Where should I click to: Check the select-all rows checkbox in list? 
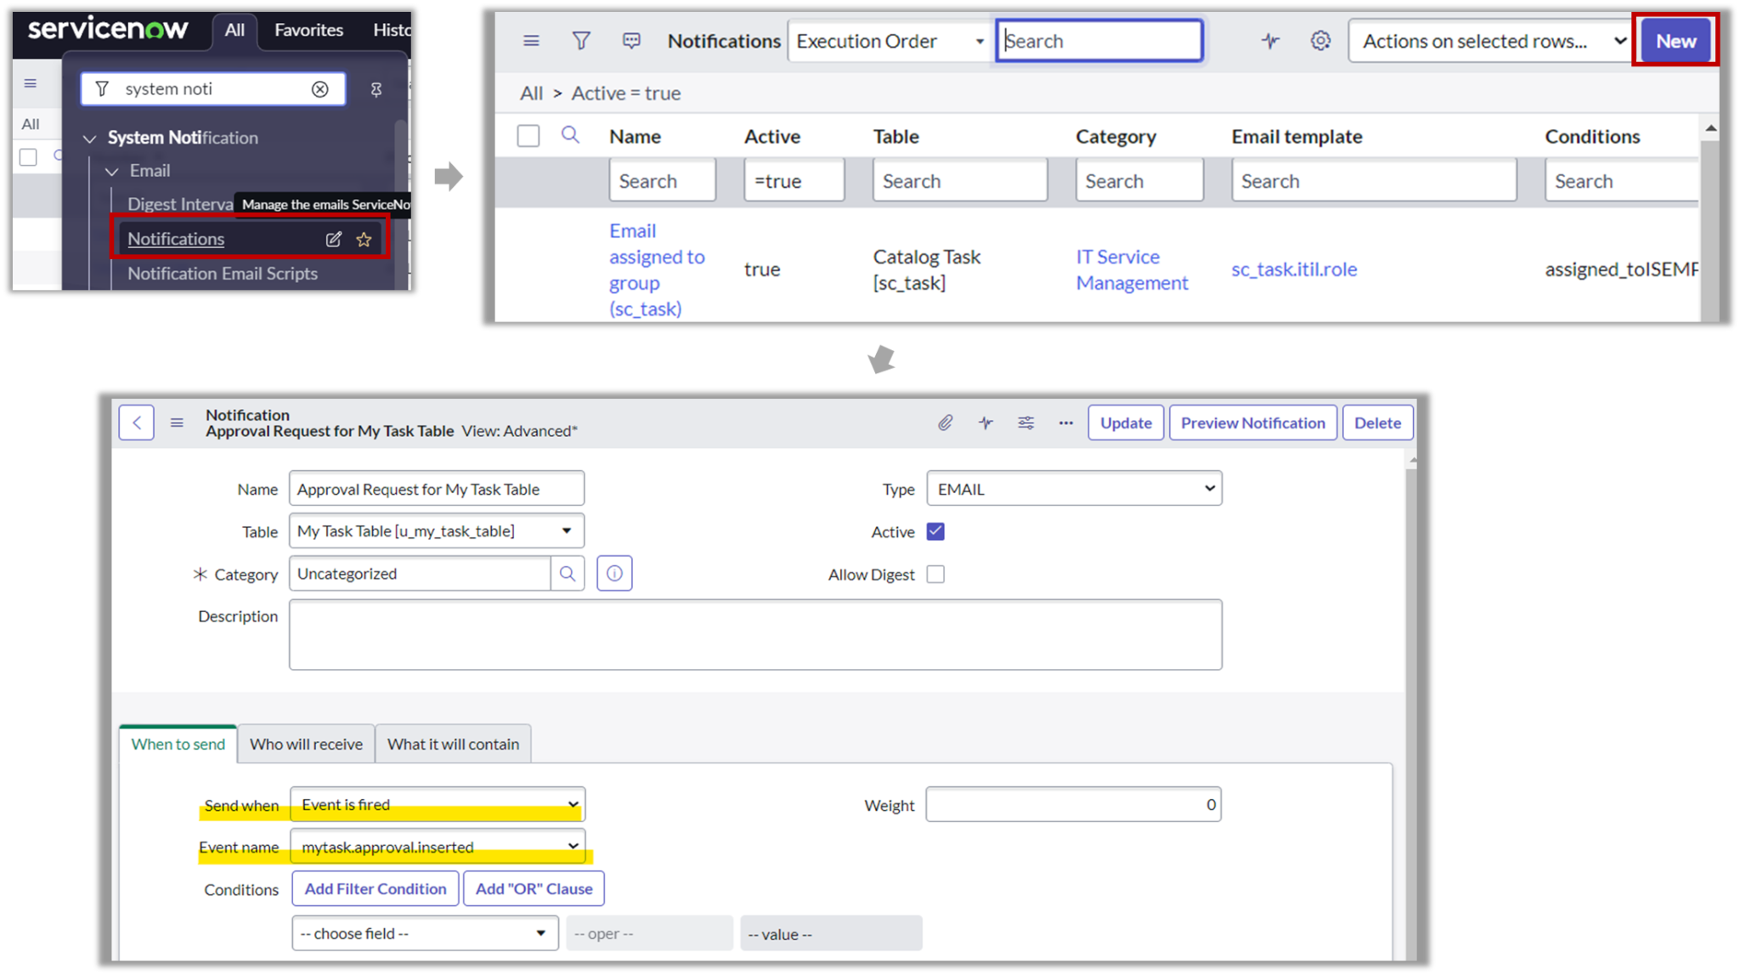click(x=528, y=136)
